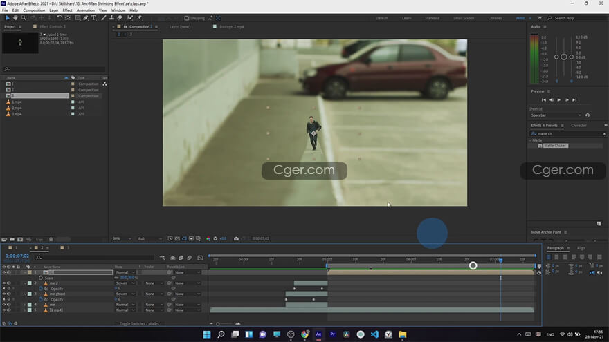Screen dimensions: 609x342
Task: Hide the '[2.mp4]' layer video
Action: [4, 310]
